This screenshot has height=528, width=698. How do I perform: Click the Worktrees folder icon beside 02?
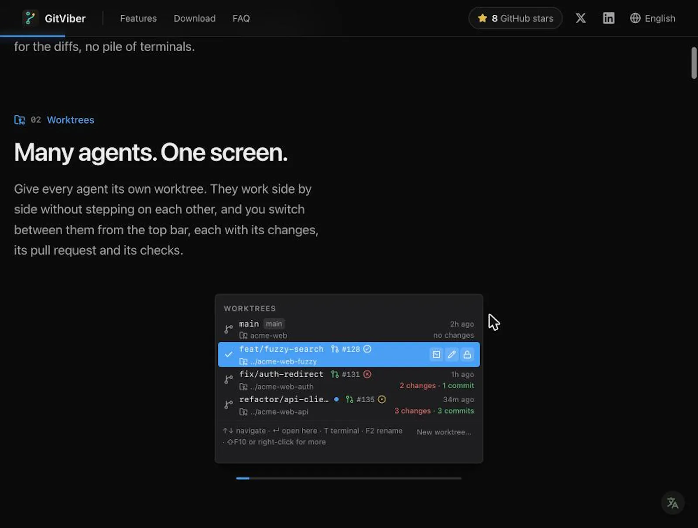point(19,120)
